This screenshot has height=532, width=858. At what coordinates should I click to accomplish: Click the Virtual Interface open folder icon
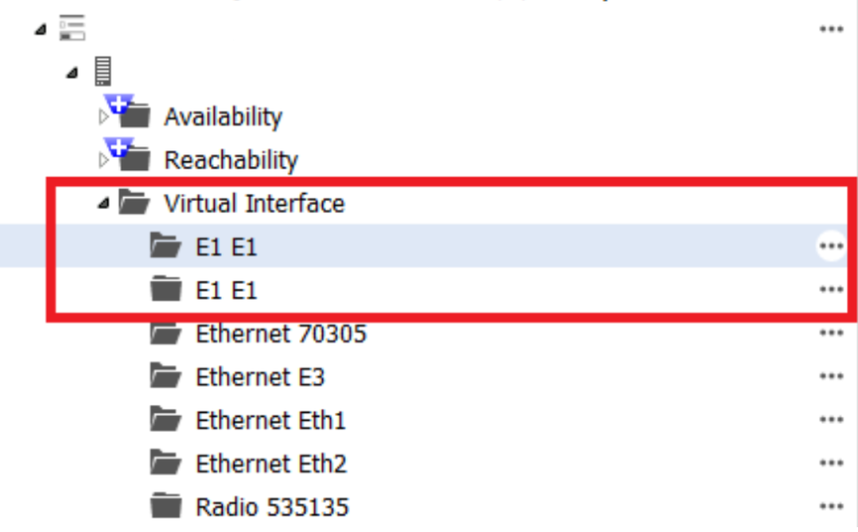tap(134, 204)
